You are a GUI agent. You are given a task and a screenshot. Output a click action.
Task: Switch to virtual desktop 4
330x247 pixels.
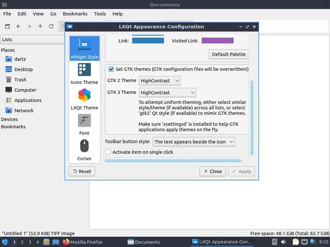[38, 242]
